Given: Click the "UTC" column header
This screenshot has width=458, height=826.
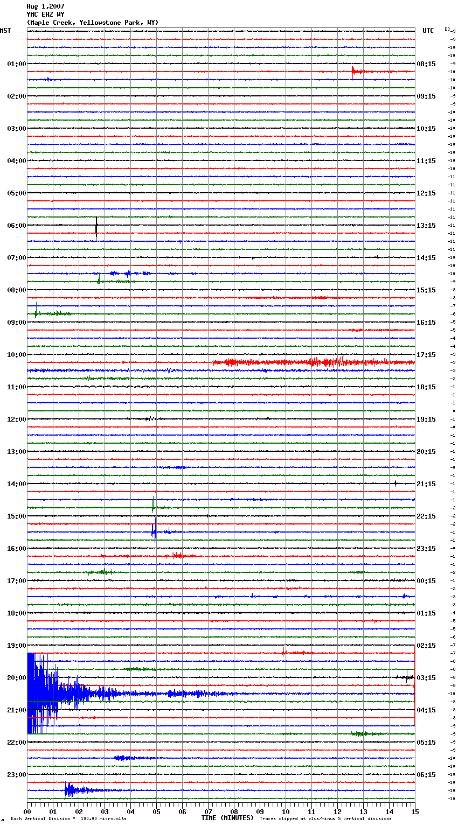Looking at the screenshot, I should [x=428, y=31].
